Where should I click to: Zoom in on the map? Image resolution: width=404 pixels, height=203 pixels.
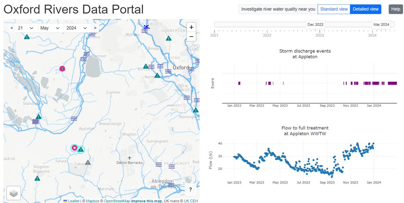coord(191,27)
